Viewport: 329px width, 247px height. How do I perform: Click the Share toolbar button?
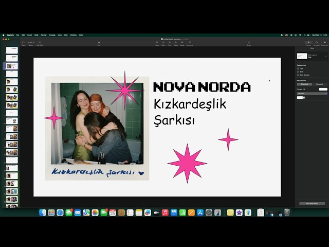(x=249, y=43)
